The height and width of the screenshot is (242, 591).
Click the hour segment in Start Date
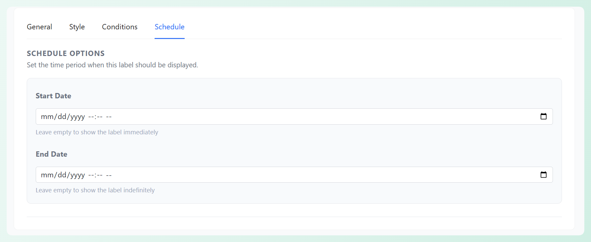pyautogui.click(x=91, y=117)
